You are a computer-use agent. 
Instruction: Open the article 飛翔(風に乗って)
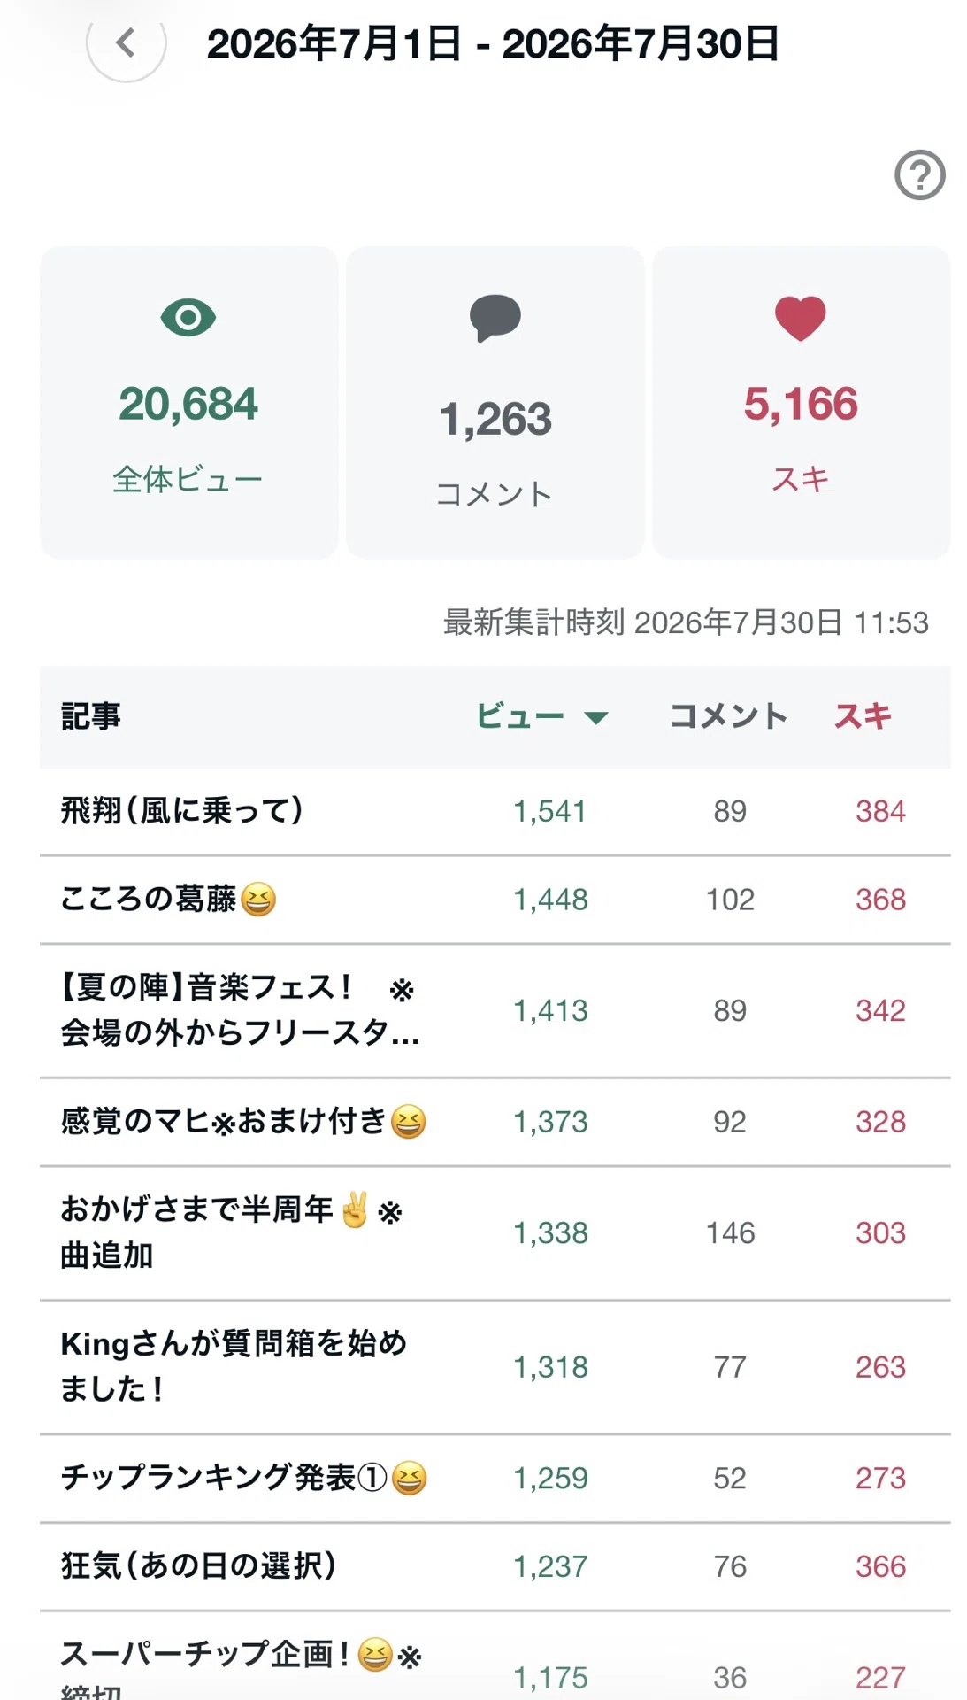coord(182,810)
